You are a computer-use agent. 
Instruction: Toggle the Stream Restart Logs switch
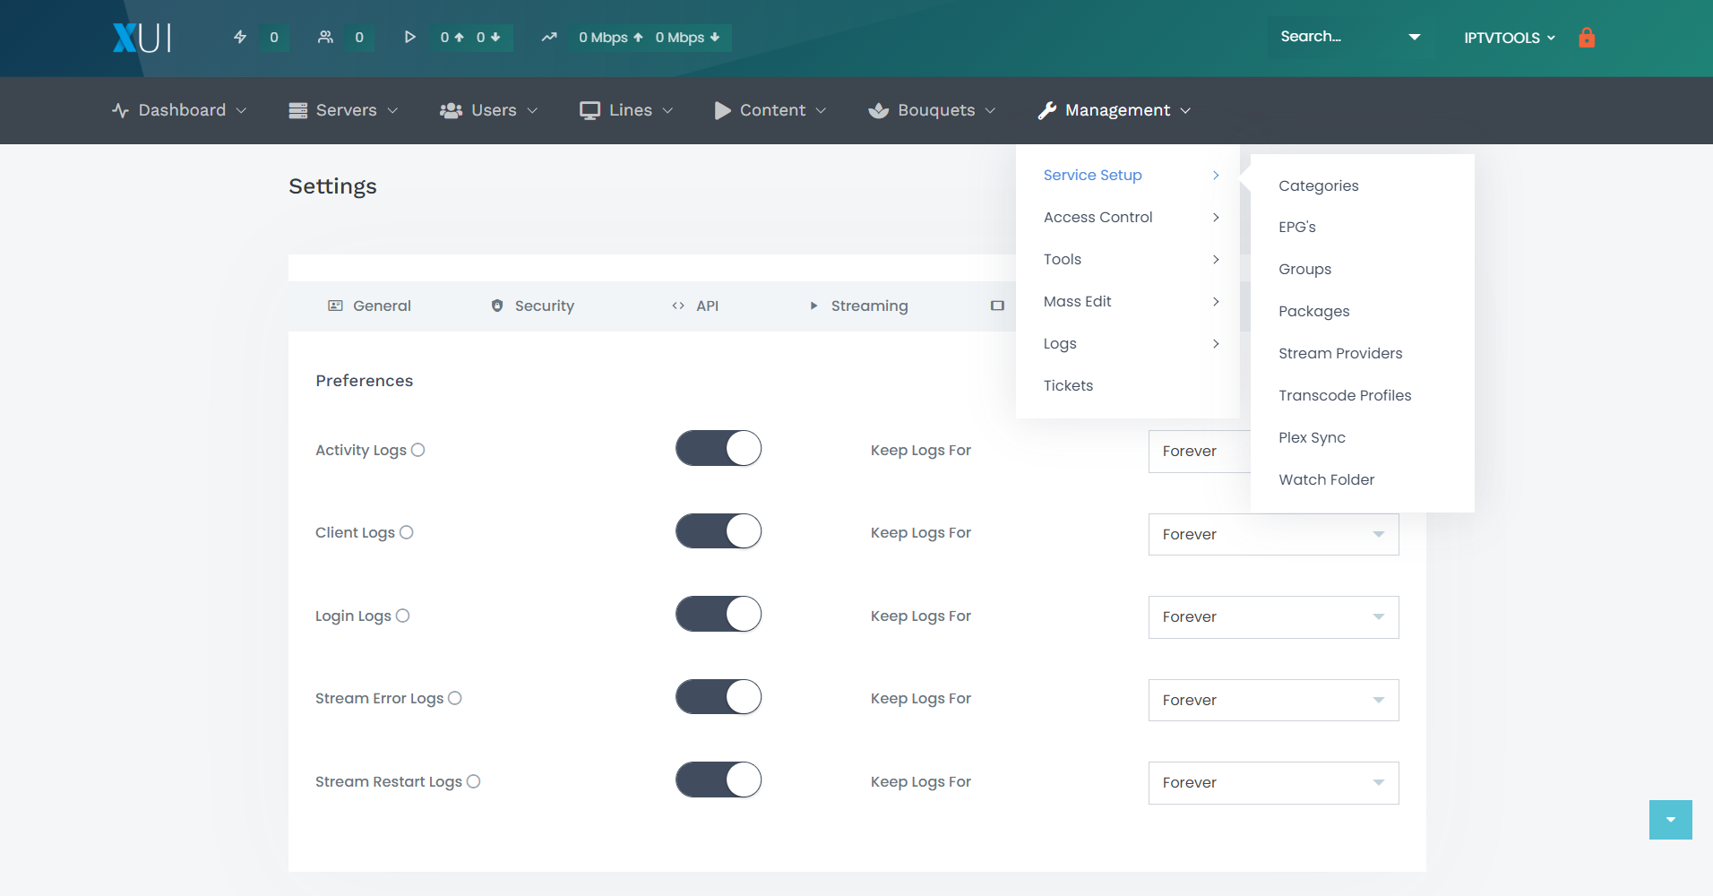tap(719, 780)
